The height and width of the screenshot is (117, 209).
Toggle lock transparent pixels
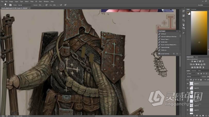click(191, 80)
